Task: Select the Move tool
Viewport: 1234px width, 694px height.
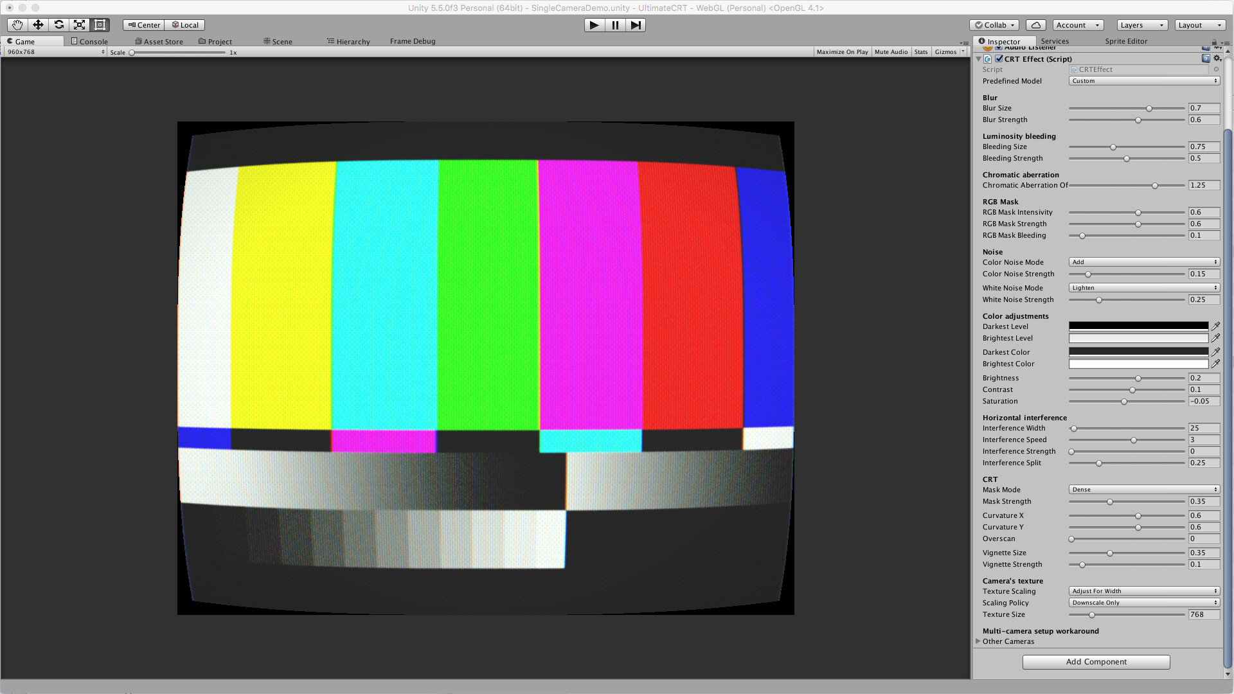Action: click(x=38, y=24)
